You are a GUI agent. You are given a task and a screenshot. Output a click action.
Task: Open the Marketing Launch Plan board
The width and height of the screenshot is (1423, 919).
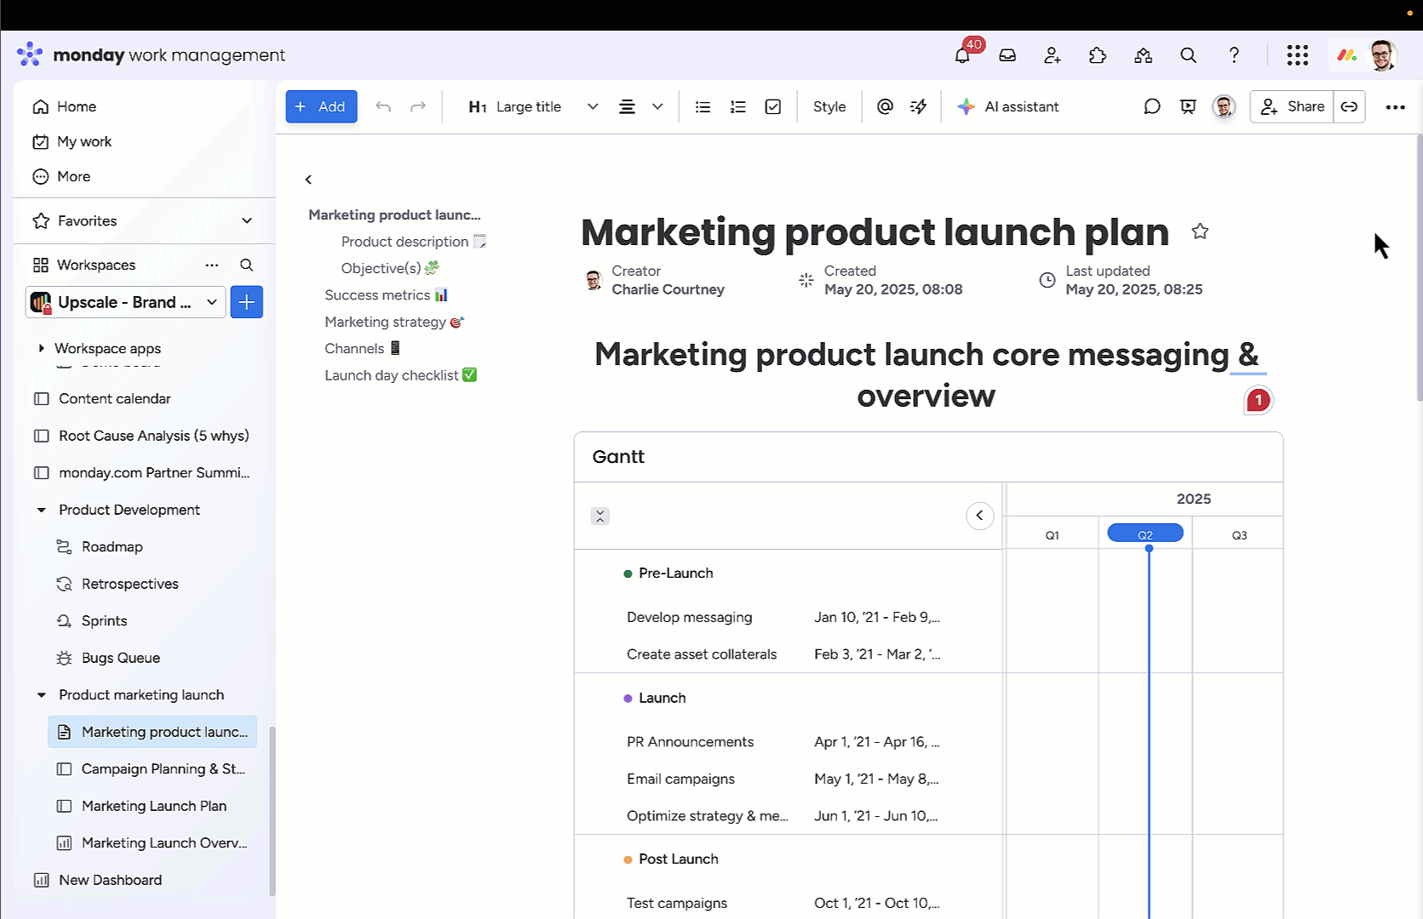coord(154,806)
